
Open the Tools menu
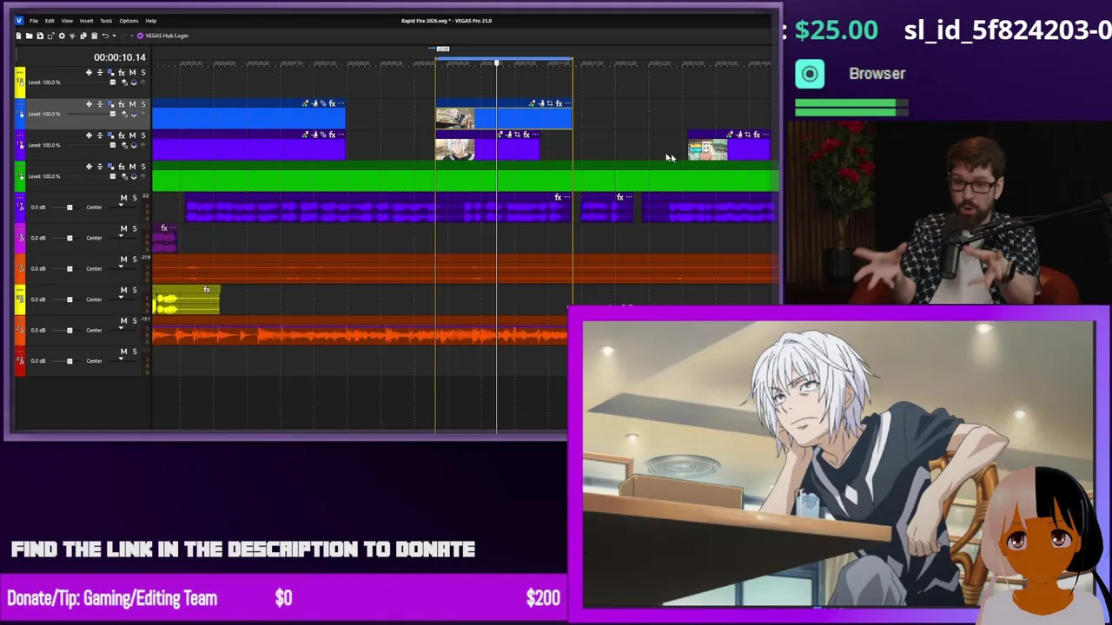point(106,20)
